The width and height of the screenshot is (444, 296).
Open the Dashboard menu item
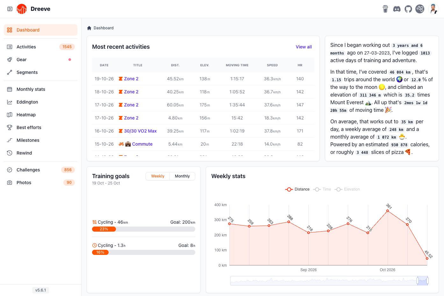pos(40,30)
